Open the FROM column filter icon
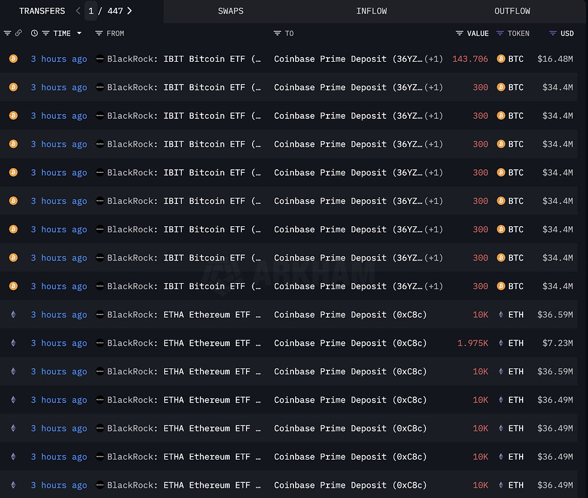This screenshot has width=588, height=498. [100, 34]
